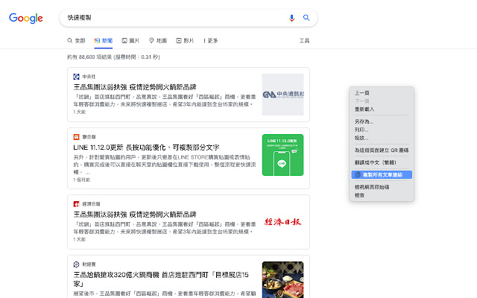The width and height of the screenshot is (477, 298).
Task: Click the 財經 source favicon on the fourth card
Action: (76, 264)
